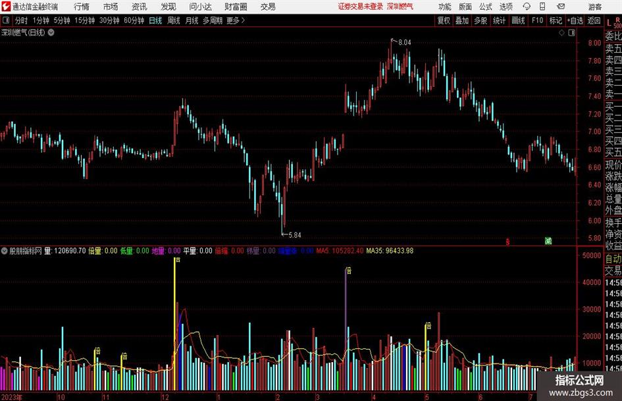Viewport: 622px width, 401px height.
Task: Open the 多周期 multi-period view
Action: click(x=213, y=20)
